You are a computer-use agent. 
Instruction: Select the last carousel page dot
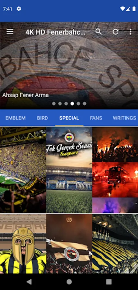[84, 103]
